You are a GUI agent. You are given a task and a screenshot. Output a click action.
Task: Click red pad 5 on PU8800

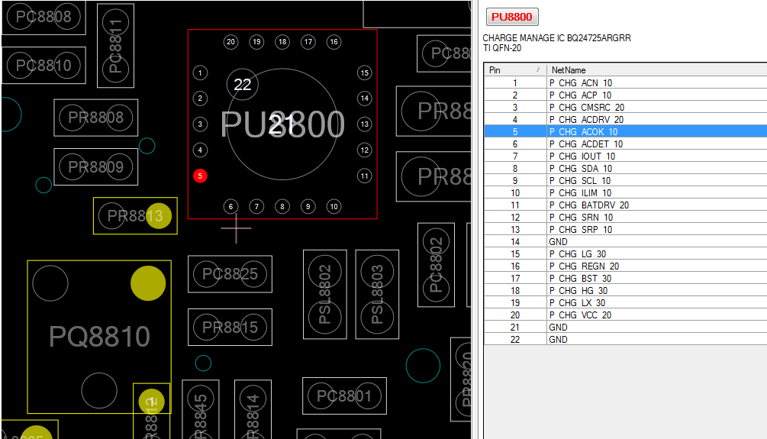point(200,176)
